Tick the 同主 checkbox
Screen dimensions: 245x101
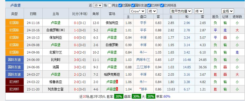[x=109, y=6]
